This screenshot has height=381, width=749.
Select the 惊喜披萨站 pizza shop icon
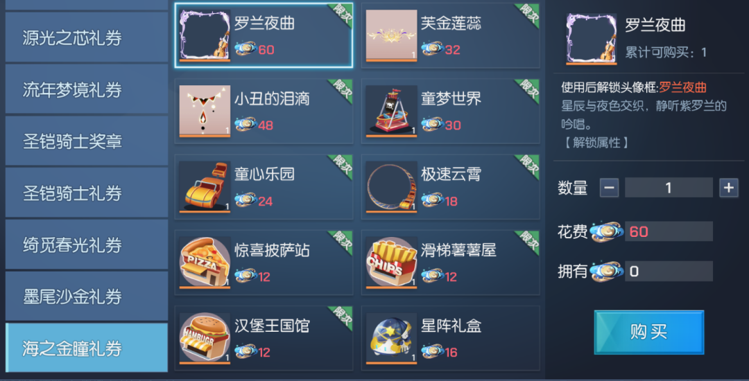point(205,263)
